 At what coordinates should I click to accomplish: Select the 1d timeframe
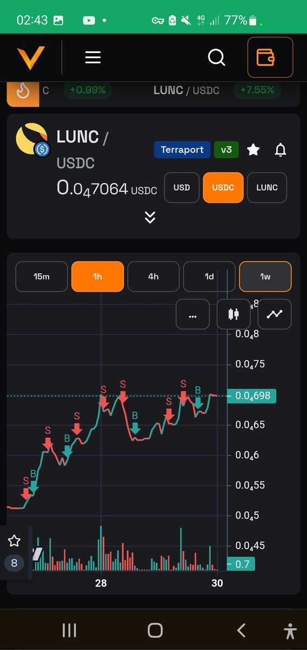(209, 277)
